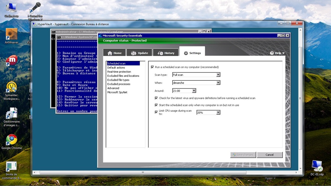Open Microsoft SpyNet settings section
The image size is (331, 186).
(117, 92)
